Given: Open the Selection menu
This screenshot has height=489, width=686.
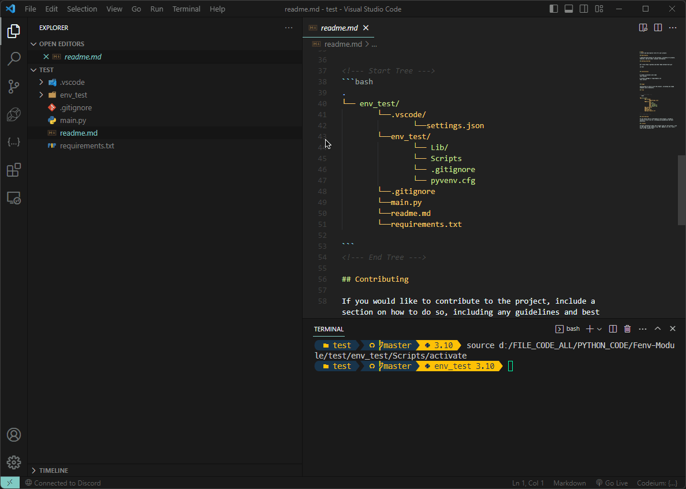Looking at the screenshot, I should [x=82, y=9].
